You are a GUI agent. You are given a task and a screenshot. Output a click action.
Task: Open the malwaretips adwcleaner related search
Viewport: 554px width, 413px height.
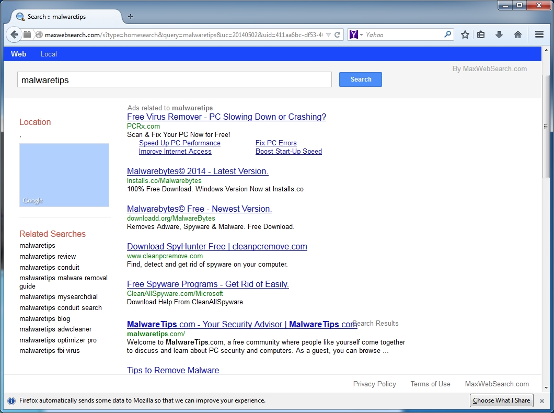(x=55, y=329)
